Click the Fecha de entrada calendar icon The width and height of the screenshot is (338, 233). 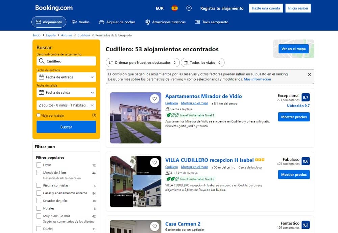(41, 77)
